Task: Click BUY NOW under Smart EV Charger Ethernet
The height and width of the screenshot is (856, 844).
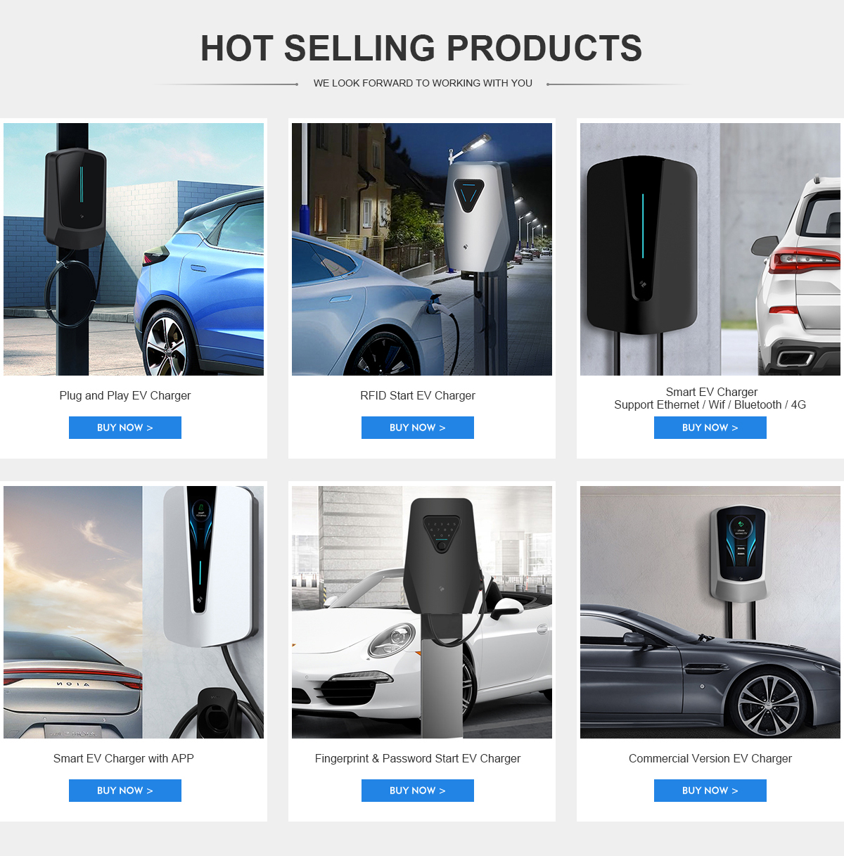Action: pyautogui.click(x=710, y=428)
